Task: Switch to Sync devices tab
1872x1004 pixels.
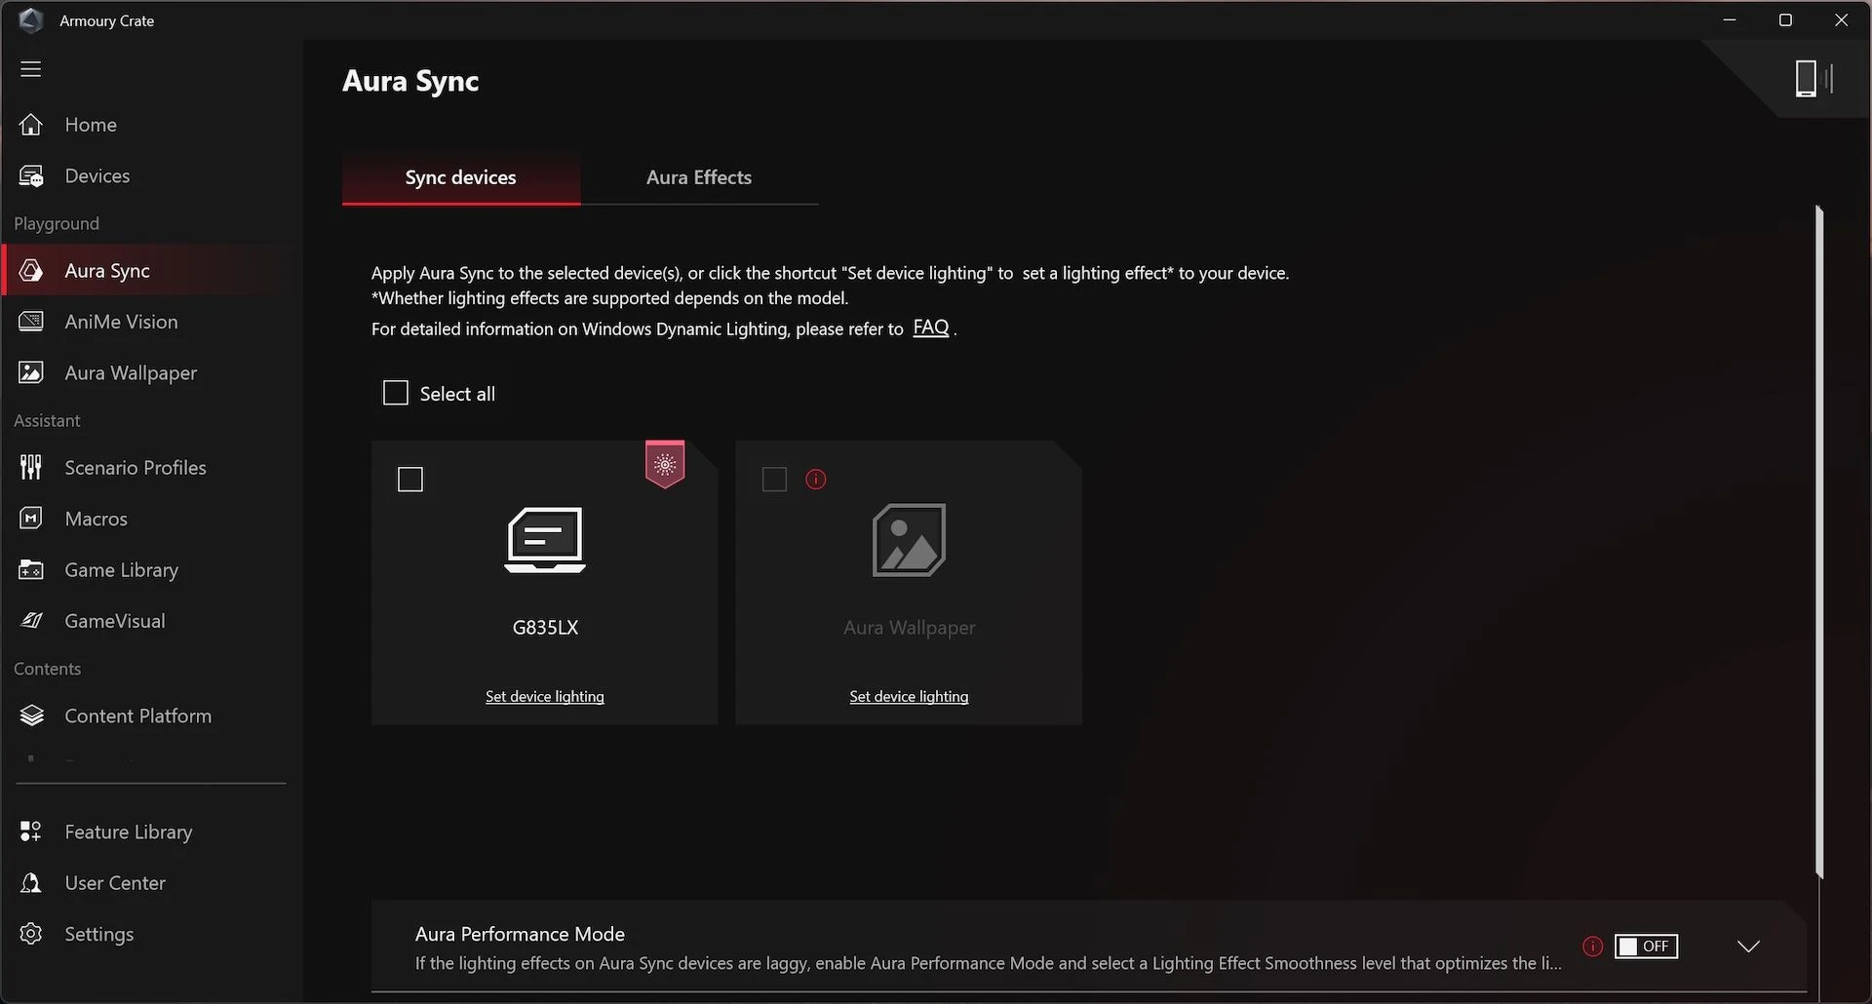Action: point(461,177)
